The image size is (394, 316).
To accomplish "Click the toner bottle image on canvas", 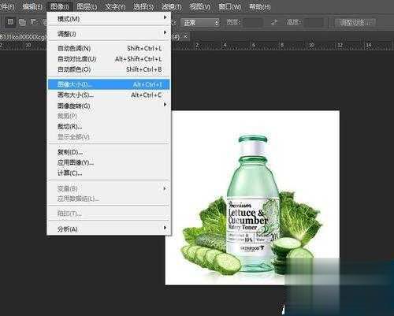I will pyautogui.click(x=252, y=205).
